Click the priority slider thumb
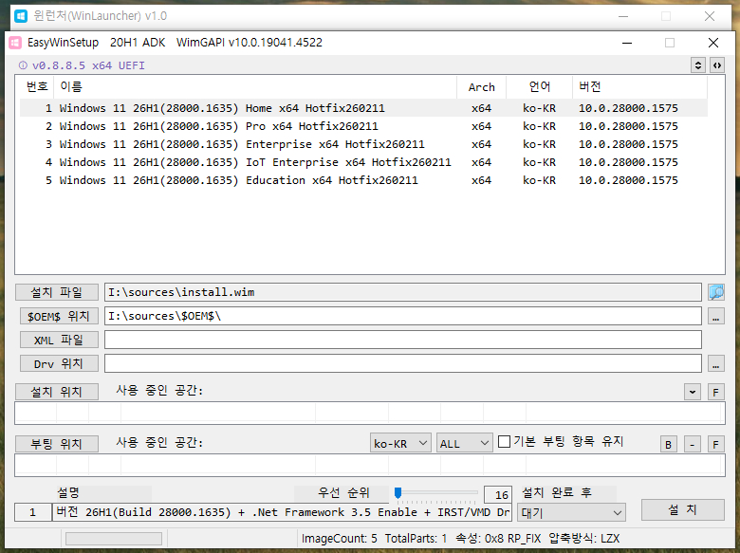The width and height of the screenshot is (740, 553). pyautogui.click(x=398, y=493)
